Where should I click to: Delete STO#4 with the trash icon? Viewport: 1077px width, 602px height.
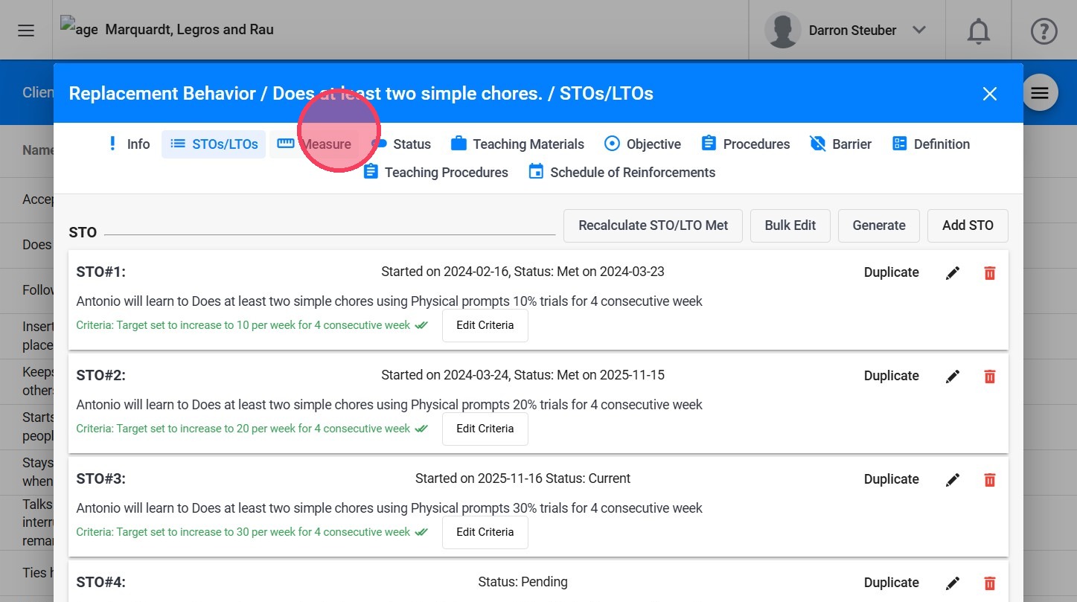point(990,583)
